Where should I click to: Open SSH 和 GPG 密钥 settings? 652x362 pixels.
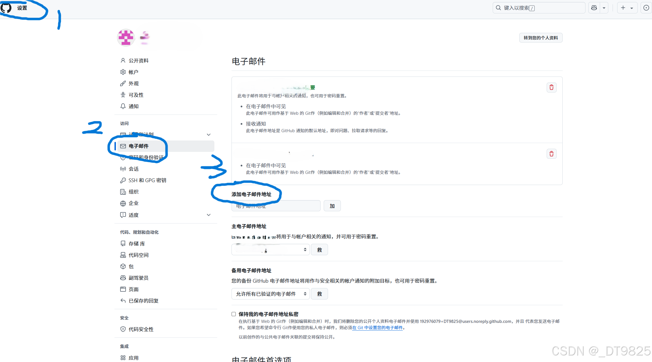click(x=147, y=180)
